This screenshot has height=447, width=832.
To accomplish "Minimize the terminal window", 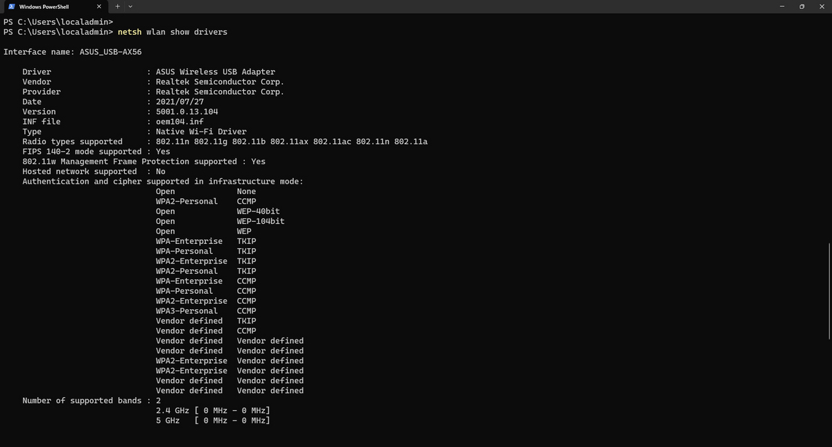I will [x=782, y=6].
